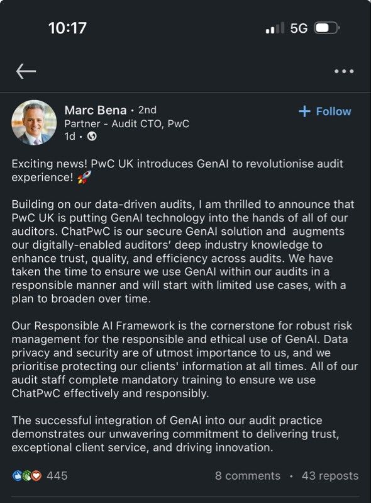Open Marc Bena's profile photo
371x503 pixels.
pos(34,123)
